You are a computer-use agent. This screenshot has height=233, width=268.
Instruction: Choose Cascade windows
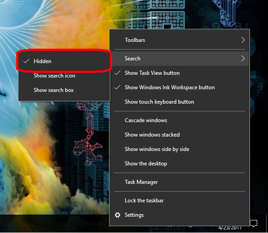click(x=179, y=120)
